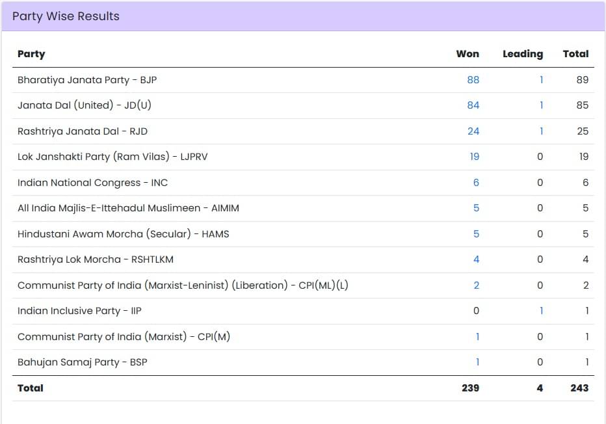The height and width of the screenshot is (424, 606).
Task: Click the Total column header
Action: click(575, 54)
